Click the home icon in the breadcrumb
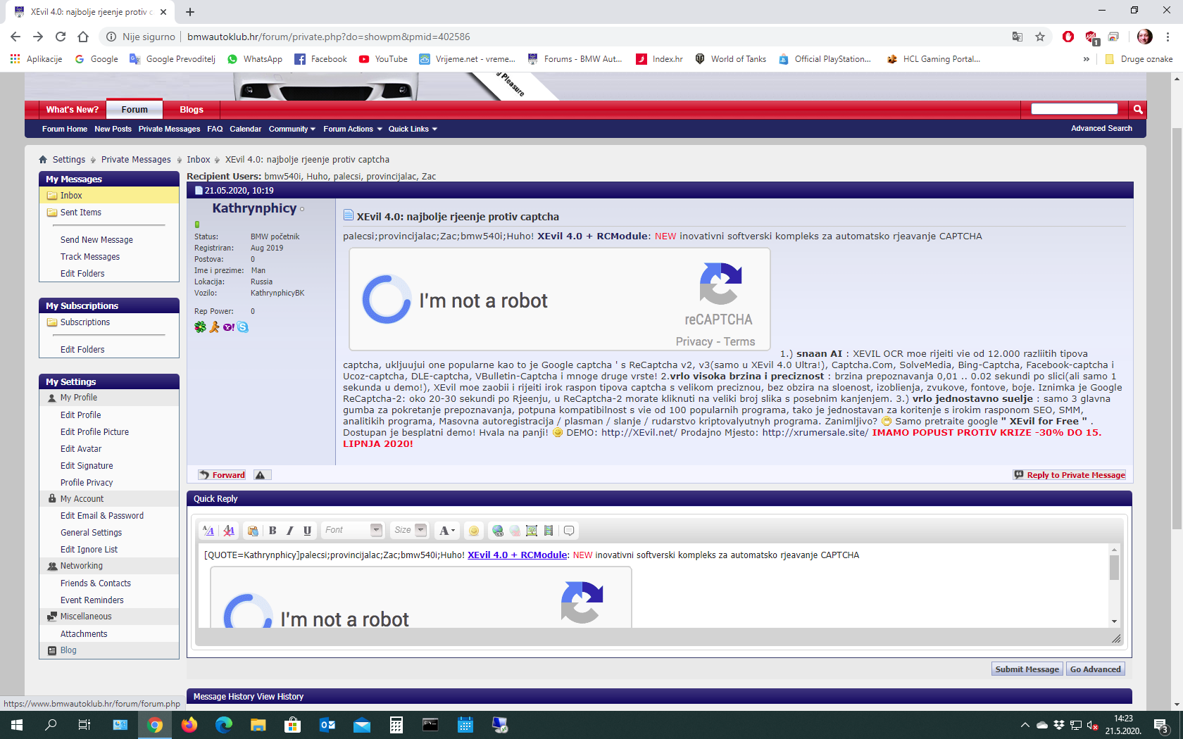This screenshot has width=1183, height=739. click(44, 160)
